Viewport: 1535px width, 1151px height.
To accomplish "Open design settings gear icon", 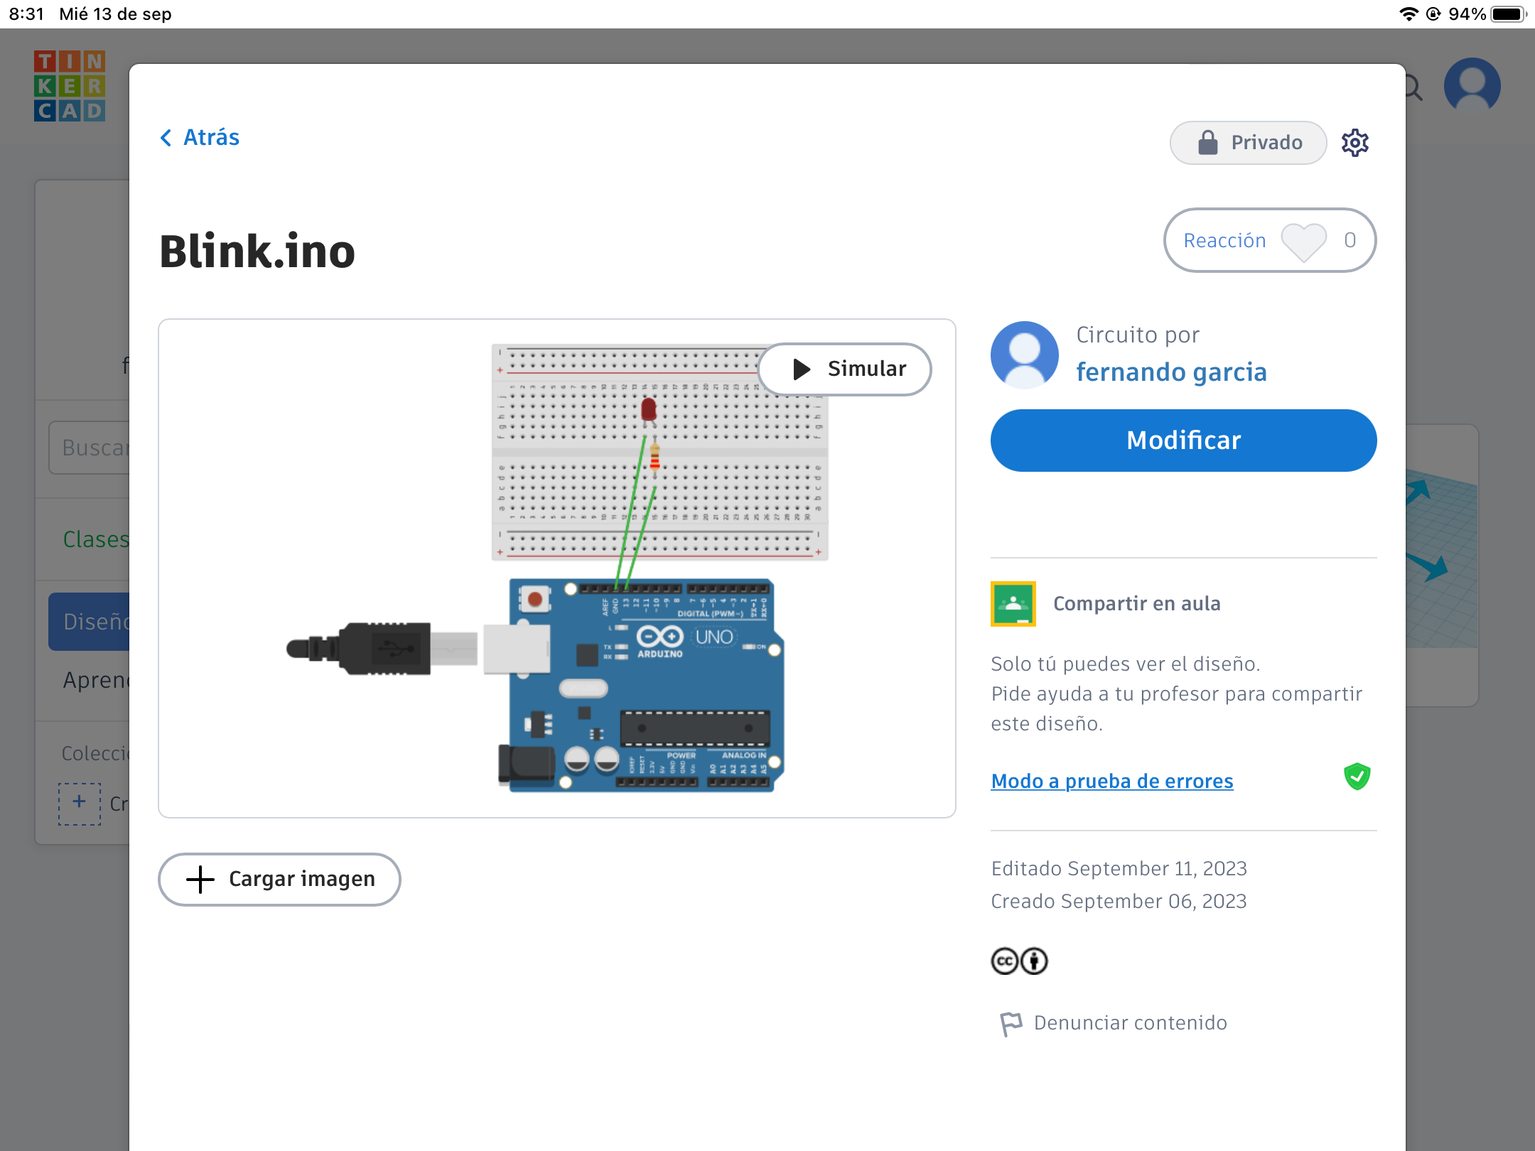I will [x=1354, y=143].
